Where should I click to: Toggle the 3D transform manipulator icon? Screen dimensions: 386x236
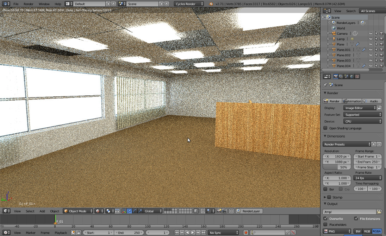pos(124,211)
